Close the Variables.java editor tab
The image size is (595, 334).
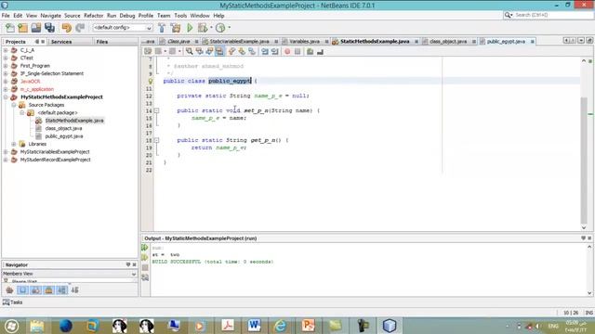tap(326, 42)
